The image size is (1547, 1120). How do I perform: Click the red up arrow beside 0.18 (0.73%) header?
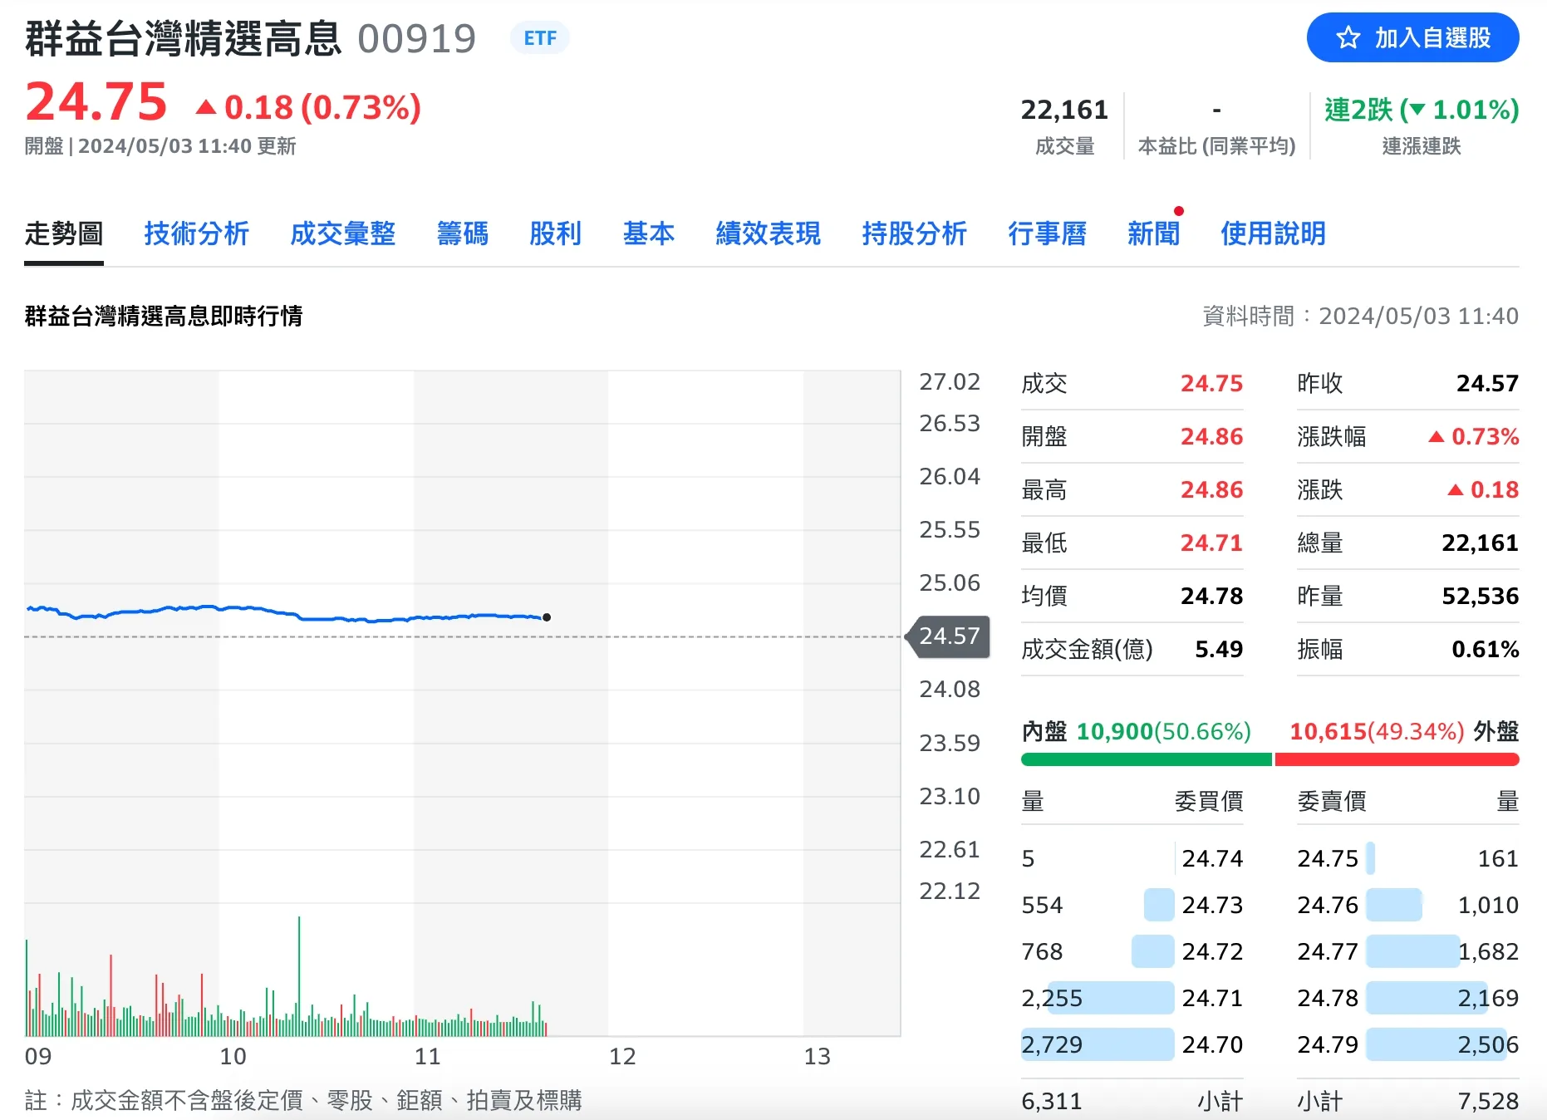point(206,107)
